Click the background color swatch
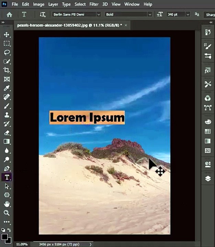 coord(9,241)
